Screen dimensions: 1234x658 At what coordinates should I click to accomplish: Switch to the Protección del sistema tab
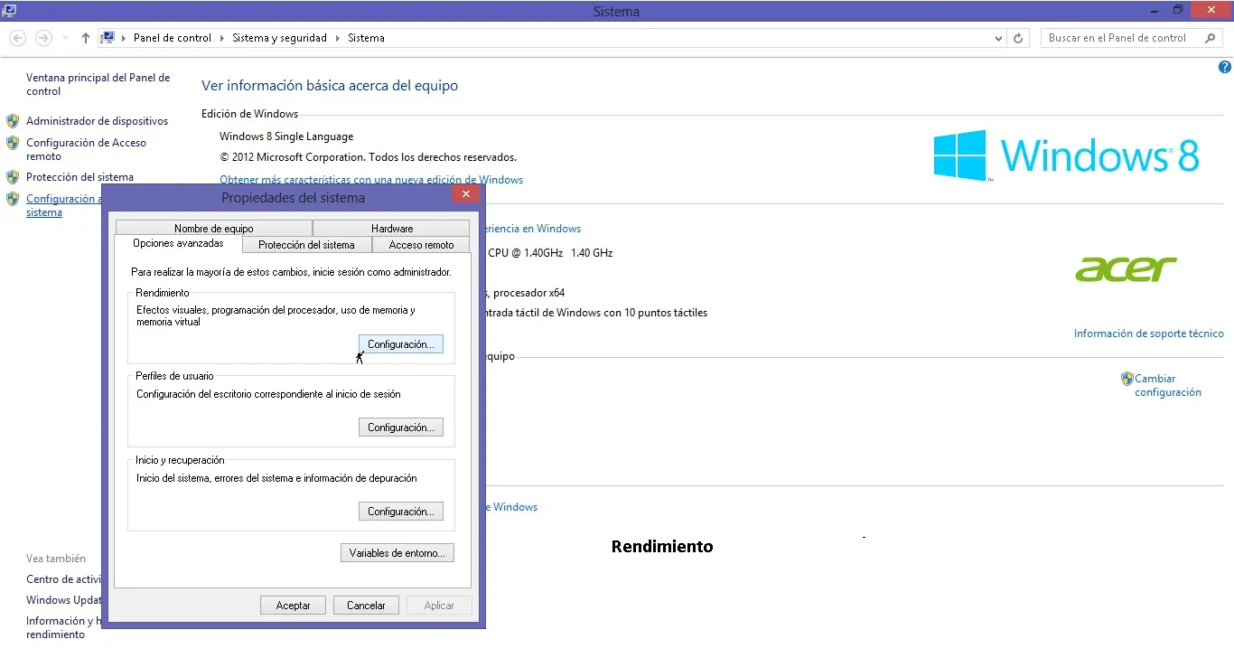306,245
